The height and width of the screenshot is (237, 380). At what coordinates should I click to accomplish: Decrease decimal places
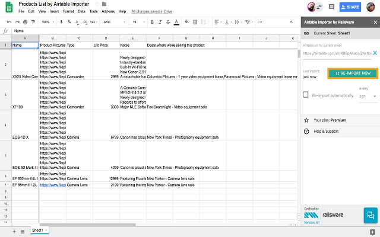(x=77, y=22)
